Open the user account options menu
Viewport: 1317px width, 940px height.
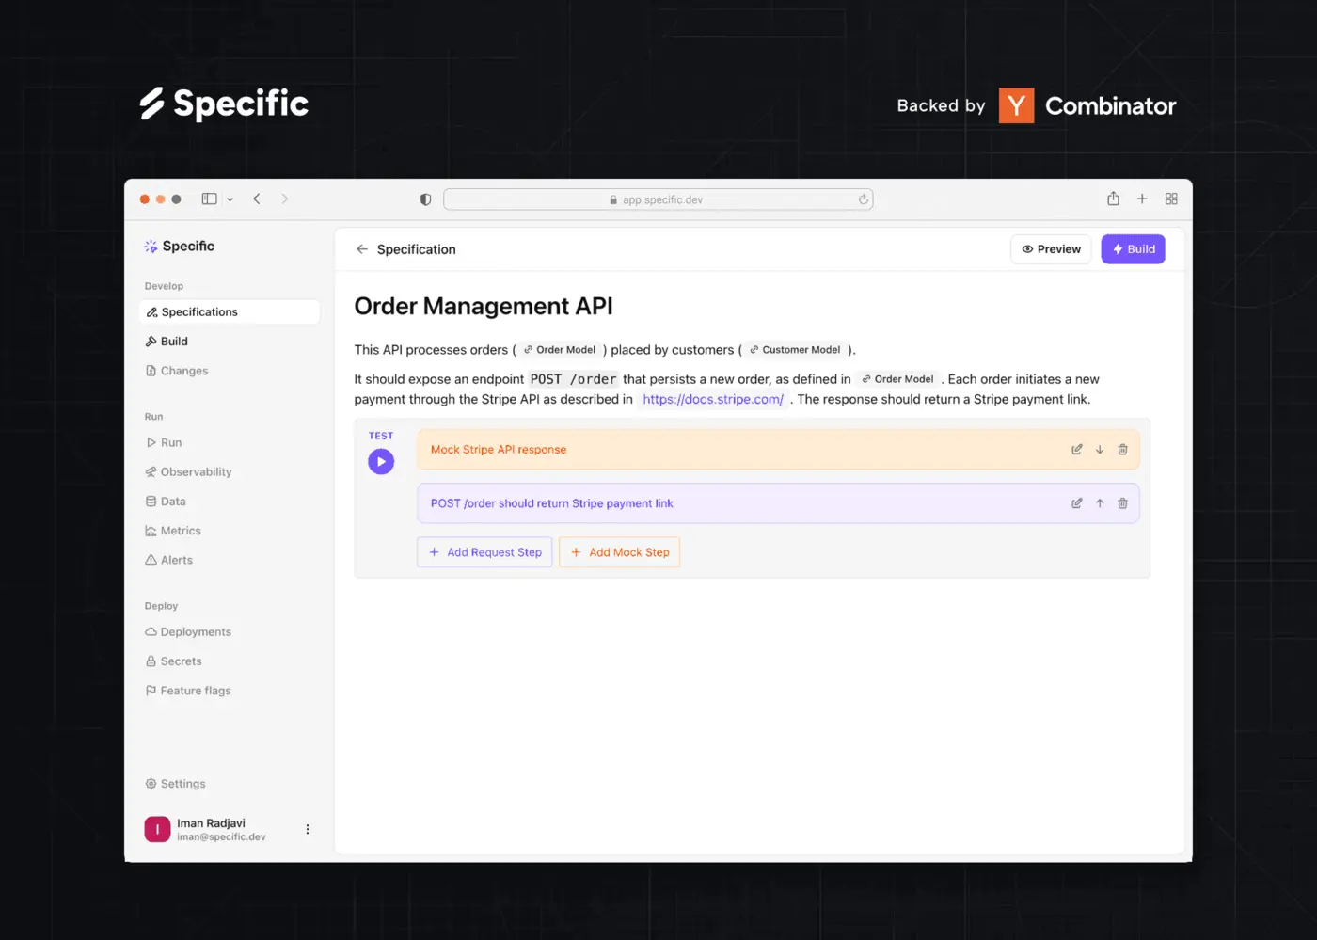308,829
